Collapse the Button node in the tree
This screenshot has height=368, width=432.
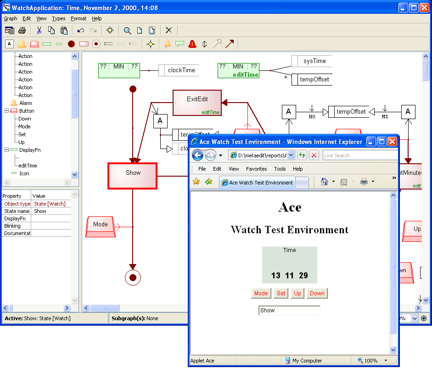pos(6,111)
